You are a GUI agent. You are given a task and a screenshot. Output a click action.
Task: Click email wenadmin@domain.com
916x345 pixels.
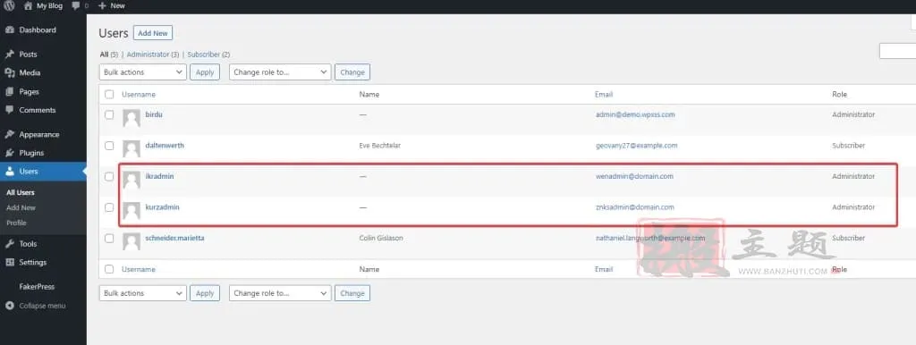point(634,176)
